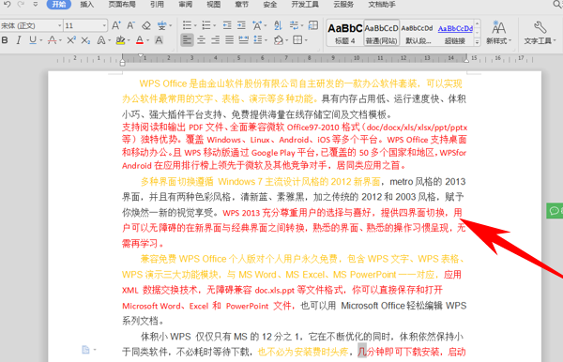
Task: Open line spacing options
Action: click(258, 40)
